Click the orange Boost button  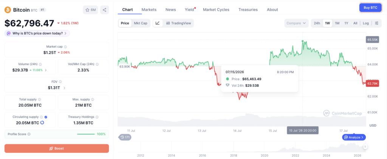coord(57,148)
